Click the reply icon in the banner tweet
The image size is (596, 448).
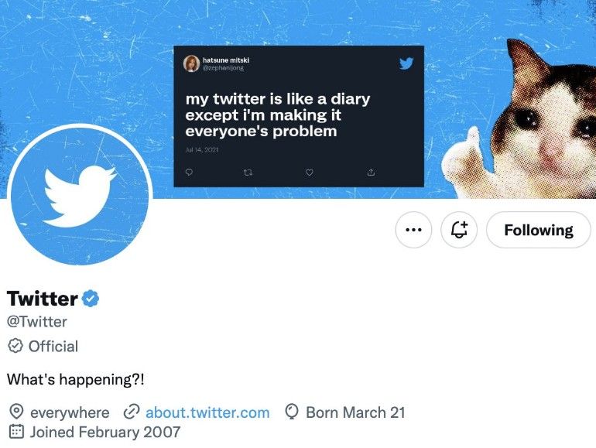[x=188, y=172]
